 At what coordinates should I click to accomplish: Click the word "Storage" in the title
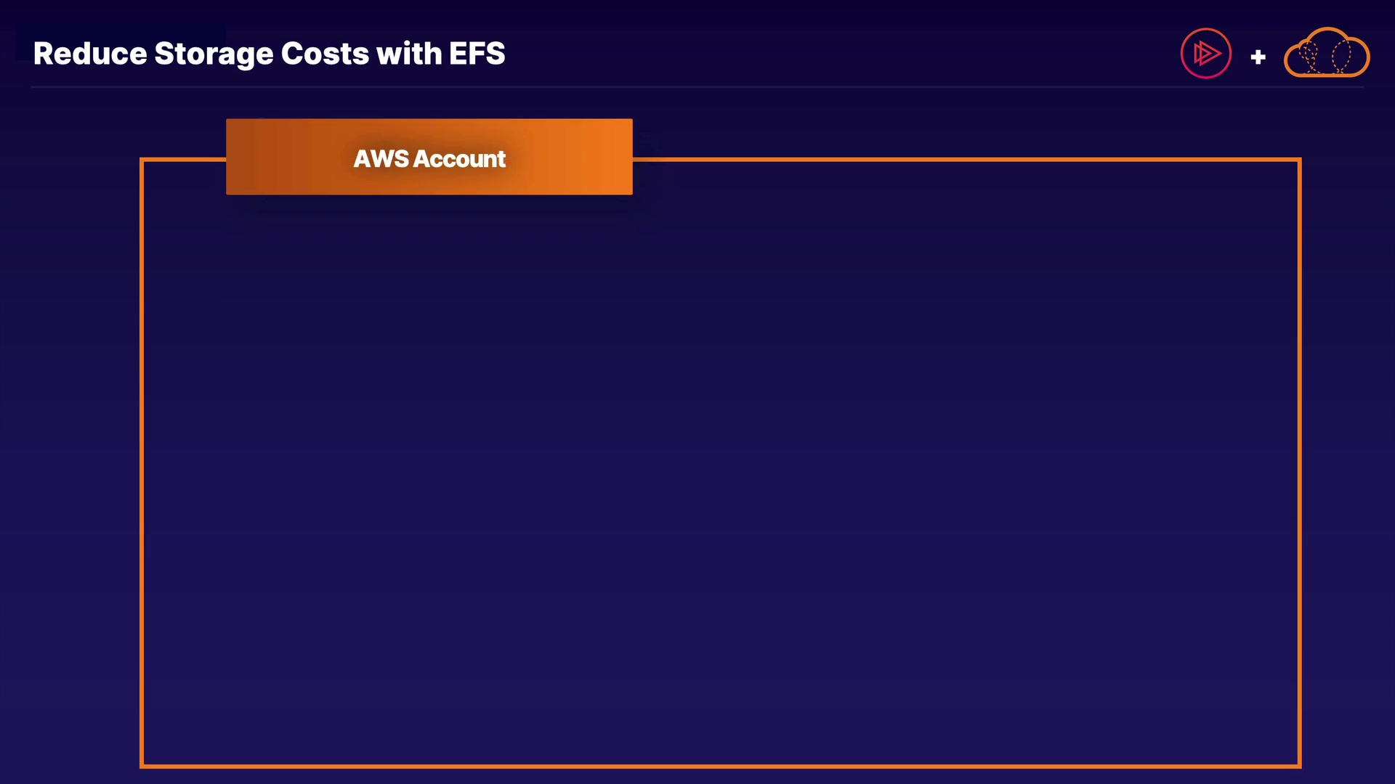(214, 54)
